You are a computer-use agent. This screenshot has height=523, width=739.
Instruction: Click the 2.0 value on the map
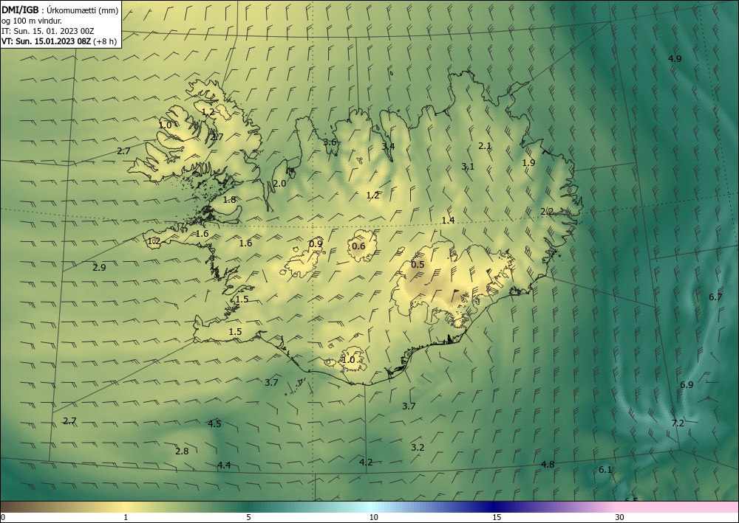click(x=279, y=184)
